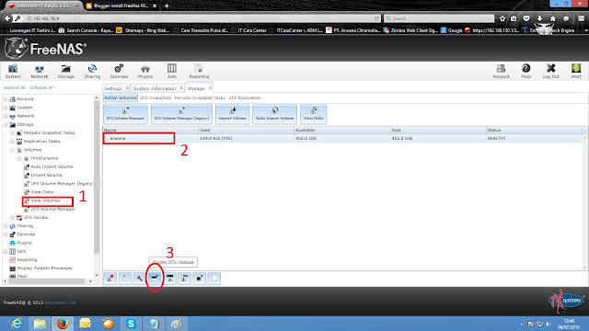Open the Sharing icon in top toolbar
Image resolution: width=589 pixels, height=331 pixels.
tap(92, 71)
